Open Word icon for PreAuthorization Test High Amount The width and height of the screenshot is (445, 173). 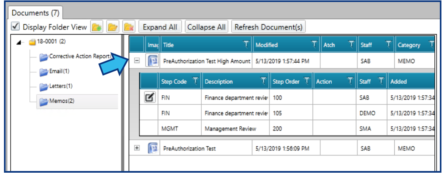153,61
